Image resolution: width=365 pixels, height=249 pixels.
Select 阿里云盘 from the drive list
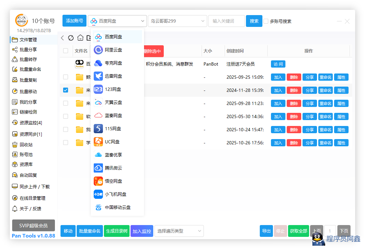click(113, 50)
